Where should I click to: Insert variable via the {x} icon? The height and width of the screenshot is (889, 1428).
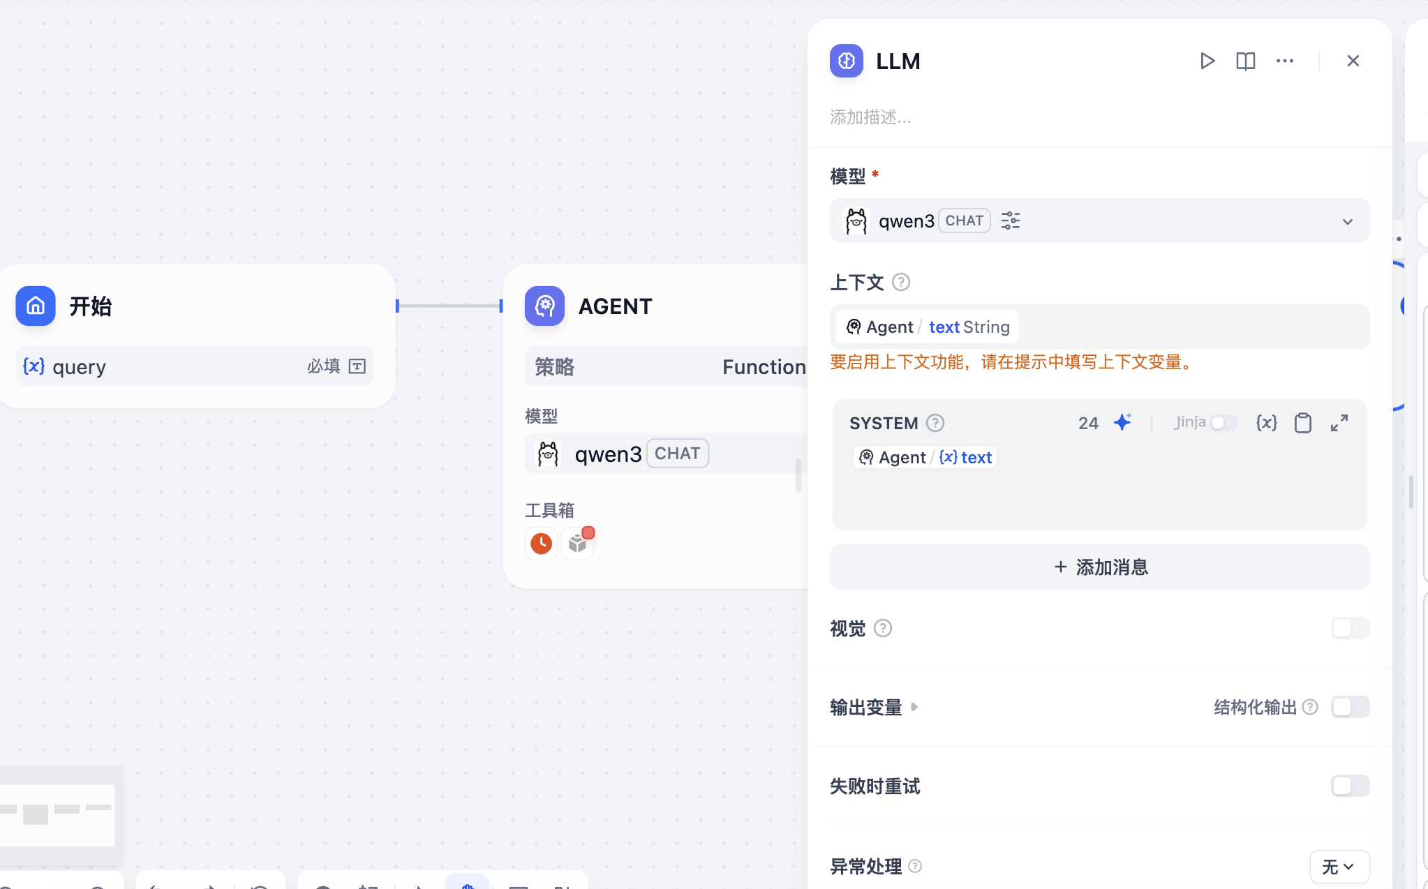pos(1266,423)
